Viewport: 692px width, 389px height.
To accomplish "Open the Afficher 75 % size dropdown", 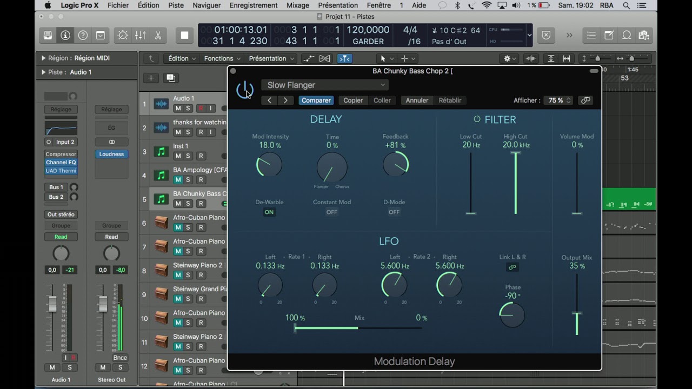I will point(558,100).
